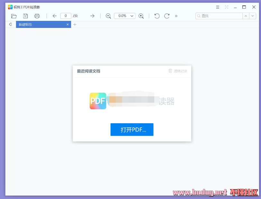Select the 新建标签 tab

point(43,24)
